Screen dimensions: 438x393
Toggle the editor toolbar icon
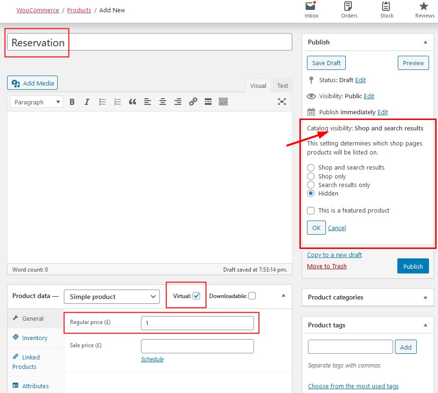click(x=223, y=102)
